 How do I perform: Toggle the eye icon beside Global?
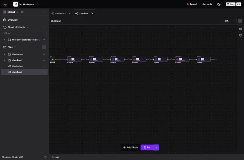22,12
